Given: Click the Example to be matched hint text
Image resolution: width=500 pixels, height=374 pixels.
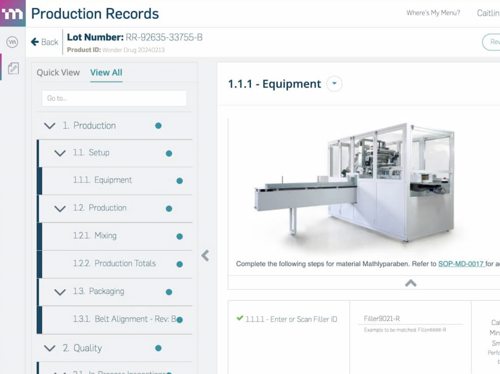Looking at the screenshot, I should [x=405, y=330].
